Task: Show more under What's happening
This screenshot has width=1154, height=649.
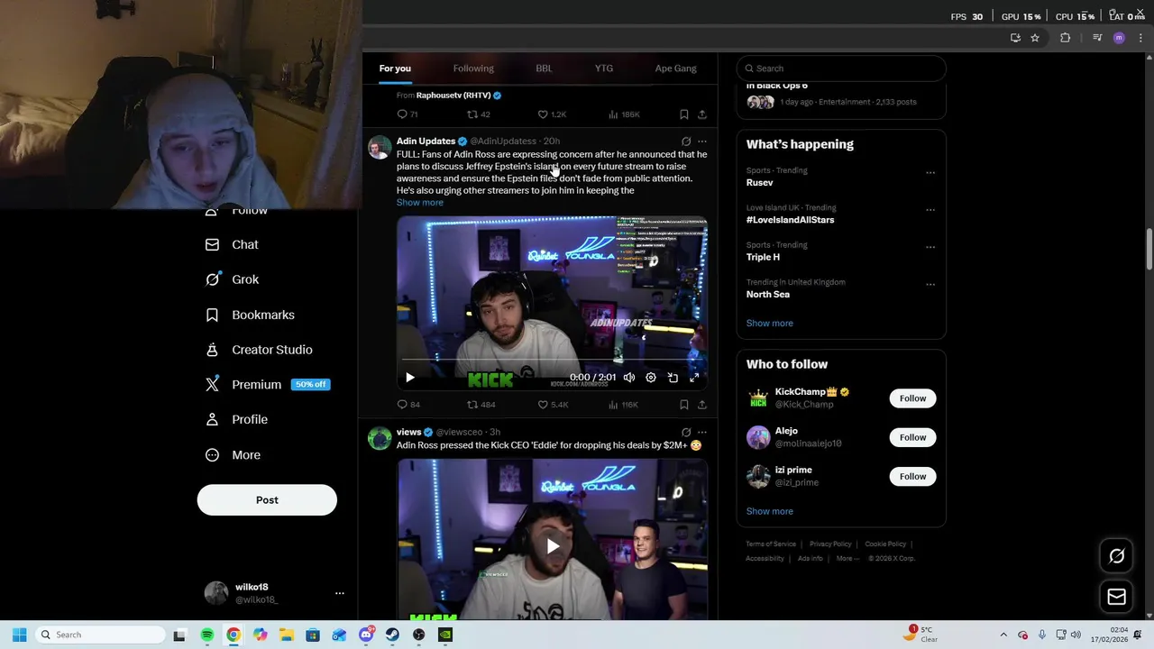Action: [x=770, y=324]
